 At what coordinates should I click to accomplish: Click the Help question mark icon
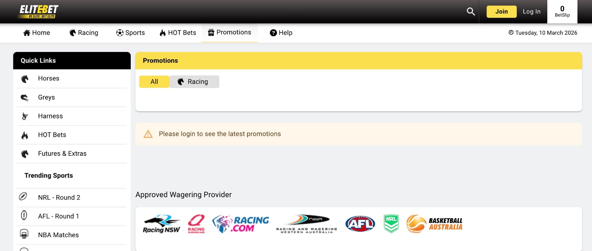tap(273, 33)
